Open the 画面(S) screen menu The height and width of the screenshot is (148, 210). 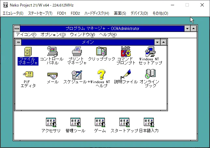120,13
